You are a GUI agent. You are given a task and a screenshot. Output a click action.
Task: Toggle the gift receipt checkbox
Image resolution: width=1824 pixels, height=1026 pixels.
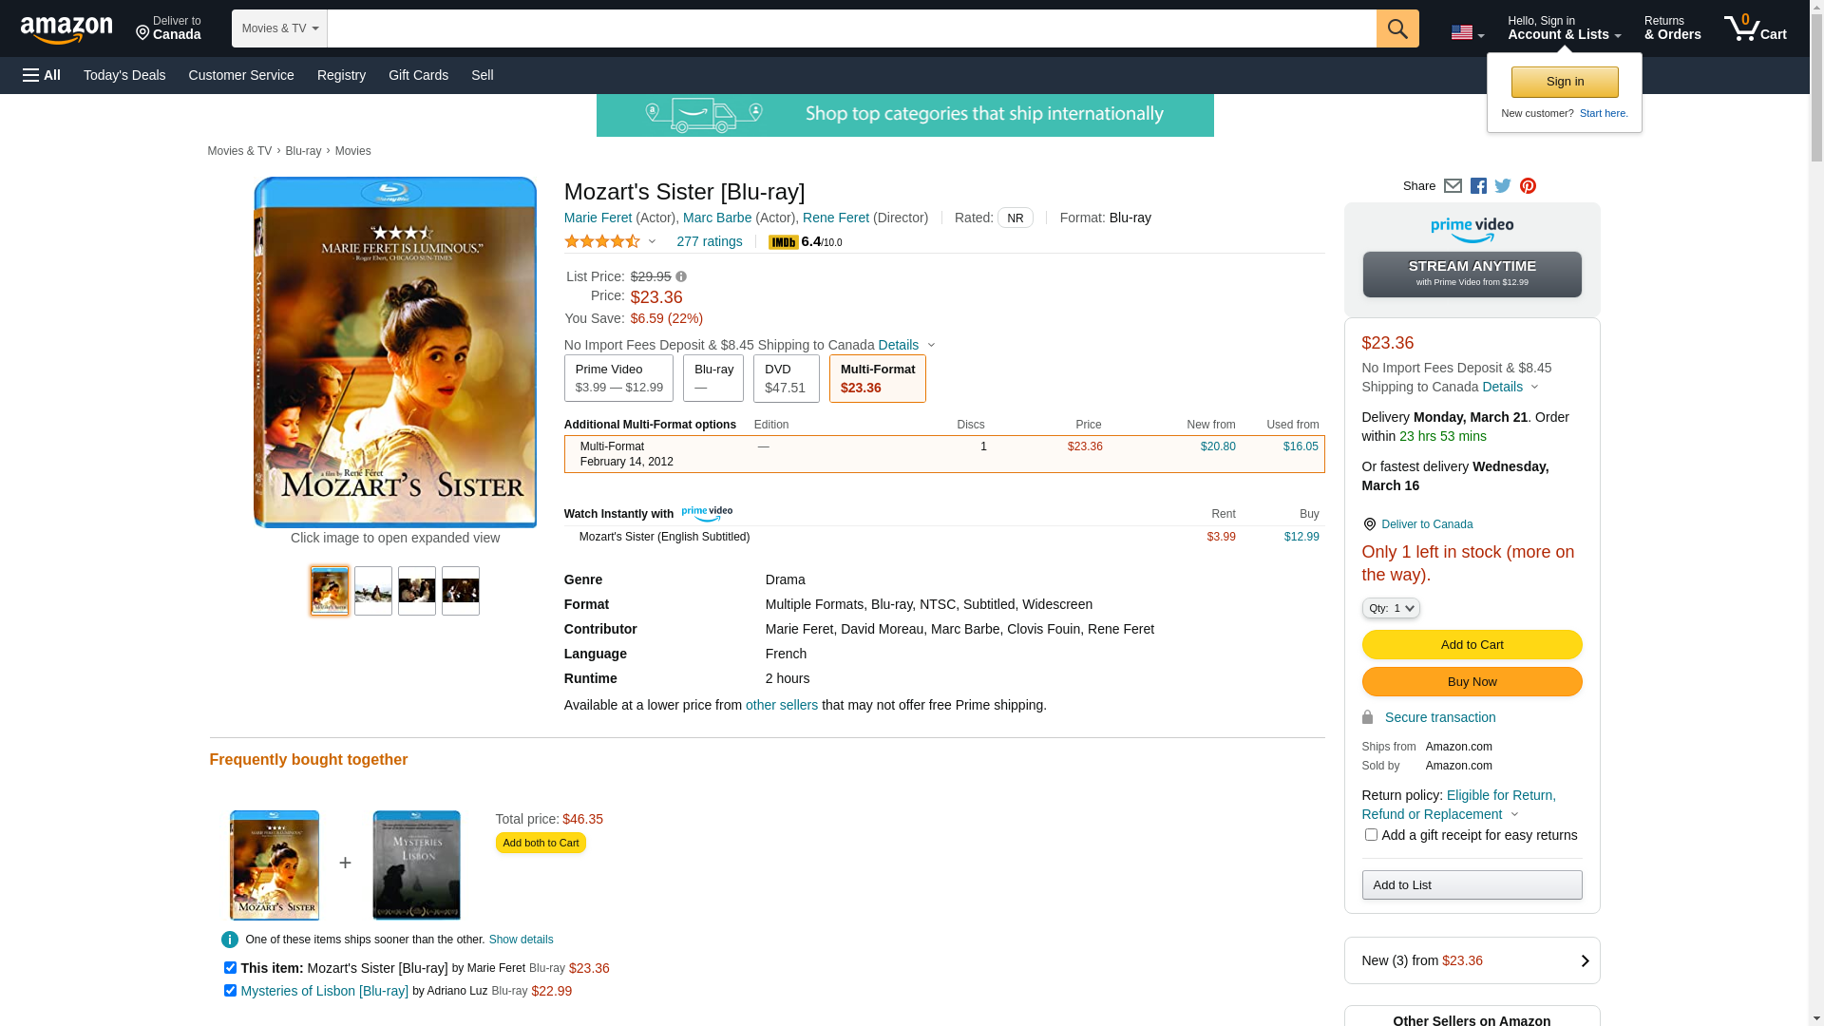coord(1371,835)
